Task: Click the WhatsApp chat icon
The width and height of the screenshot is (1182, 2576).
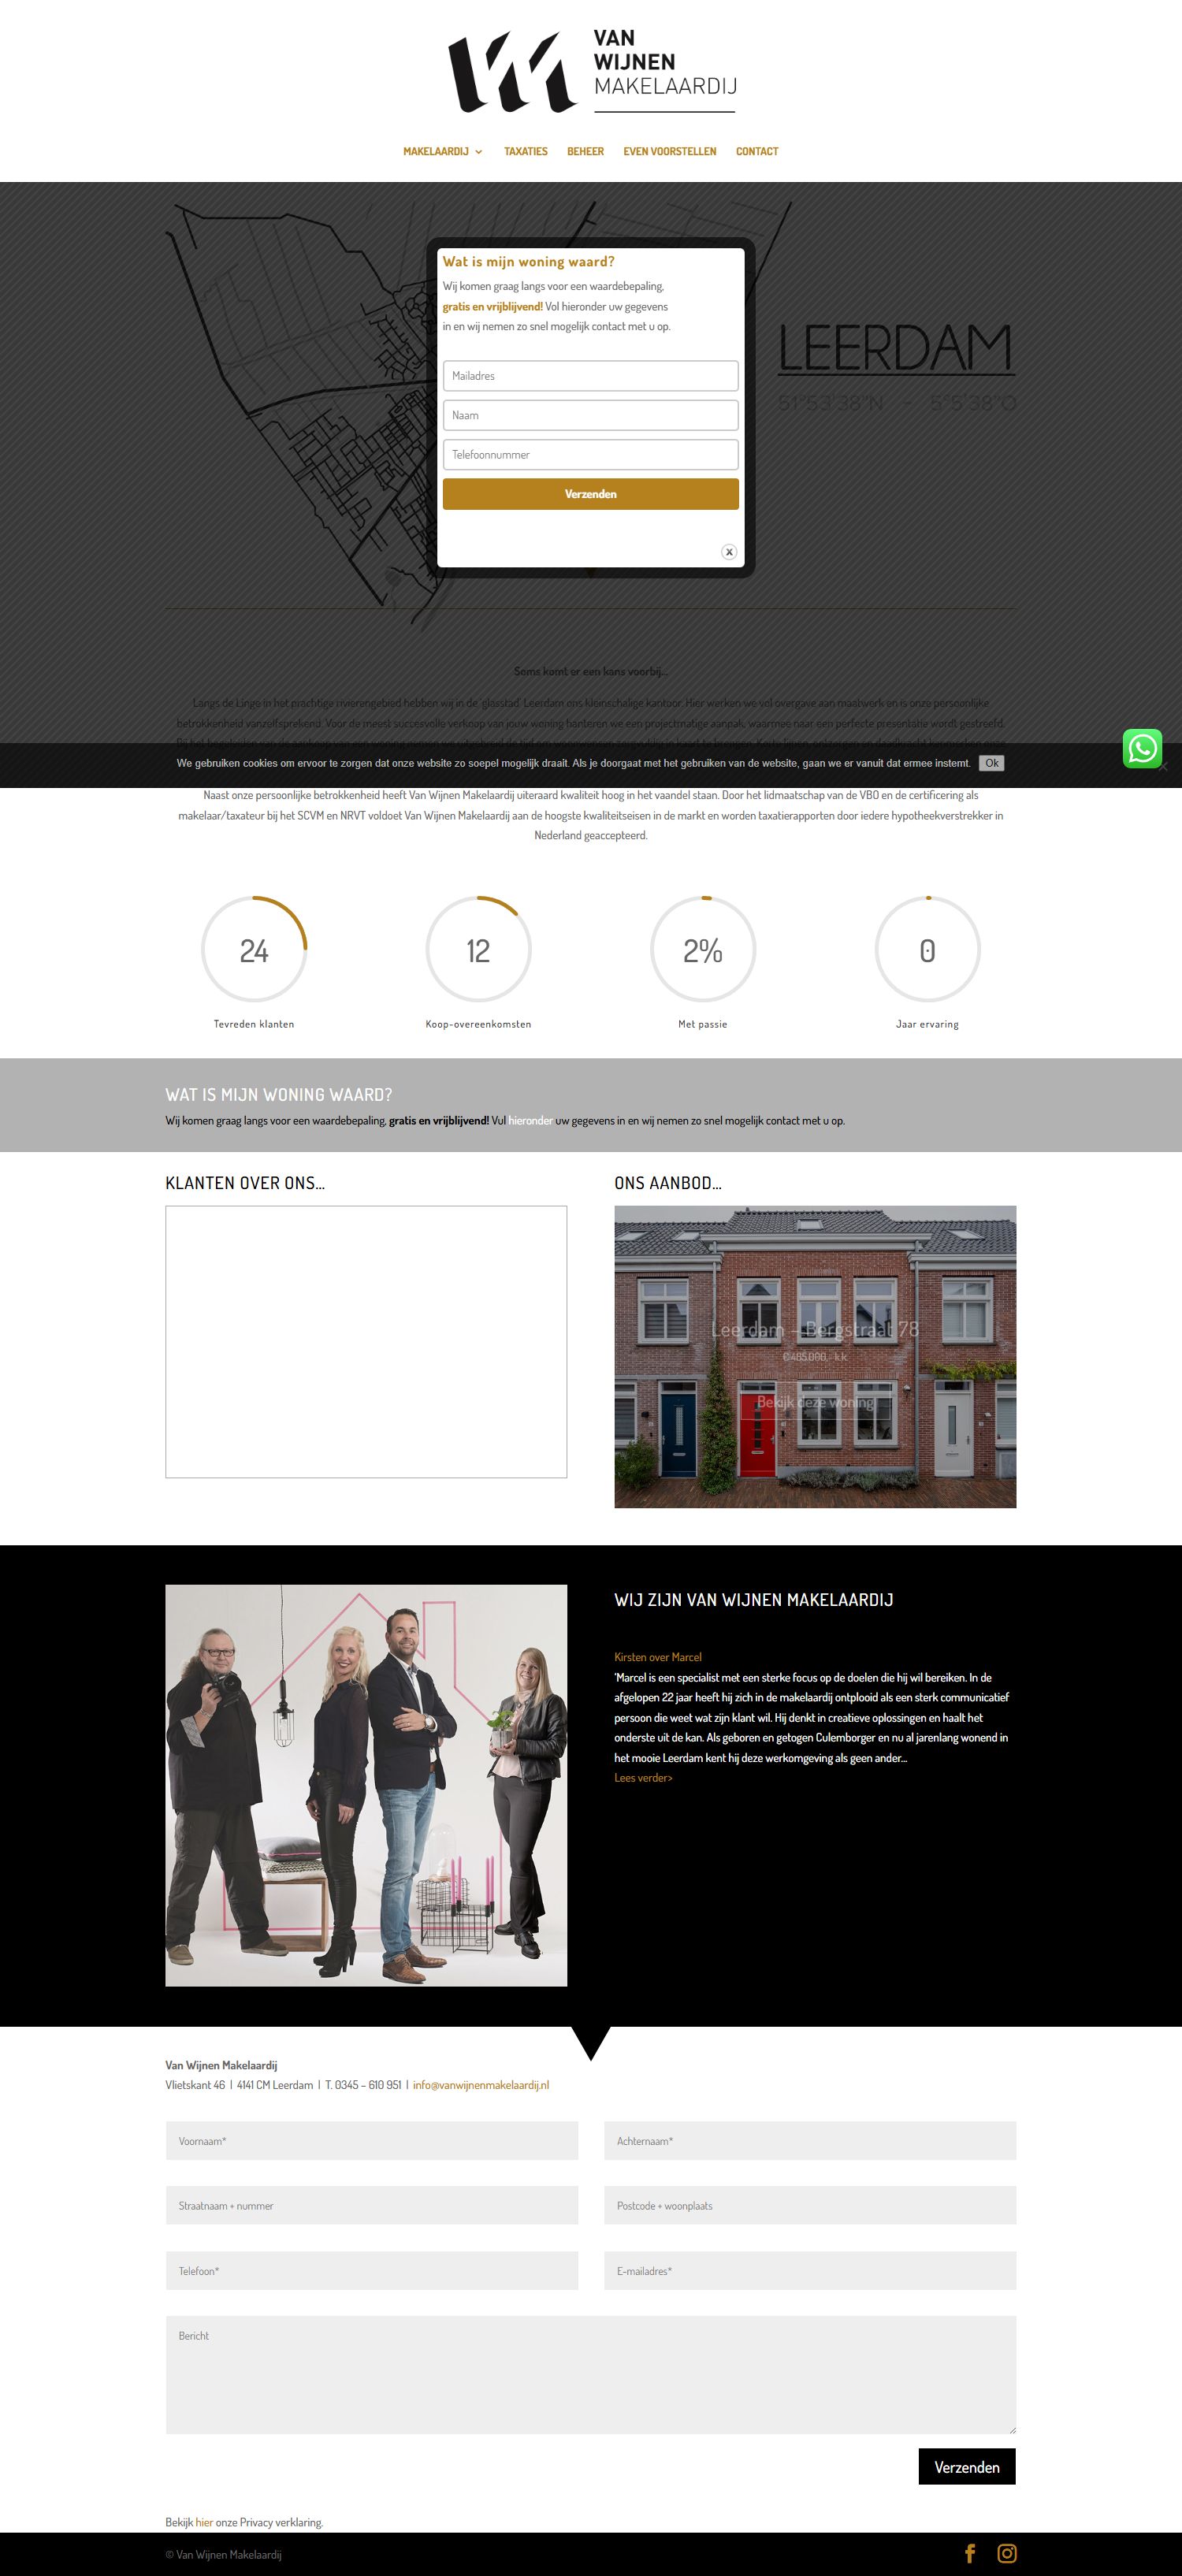Action: pyautogui.click(x=1141, y=748)
